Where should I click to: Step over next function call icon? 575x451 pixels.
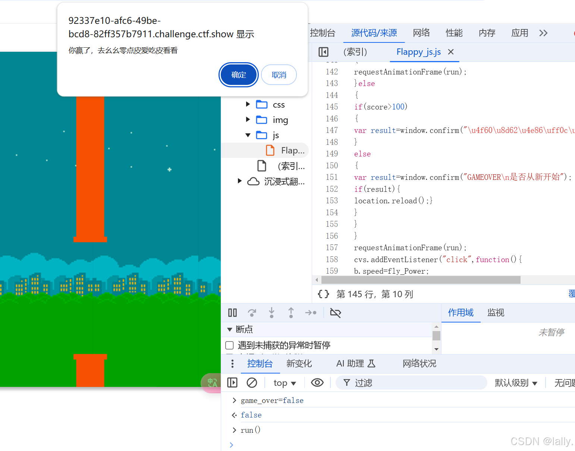coord(252,313)
